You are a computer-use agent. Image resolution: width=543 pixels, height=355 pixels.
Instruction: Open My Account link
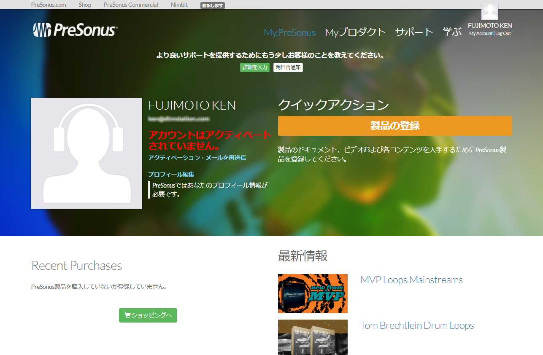click(481, 33)
